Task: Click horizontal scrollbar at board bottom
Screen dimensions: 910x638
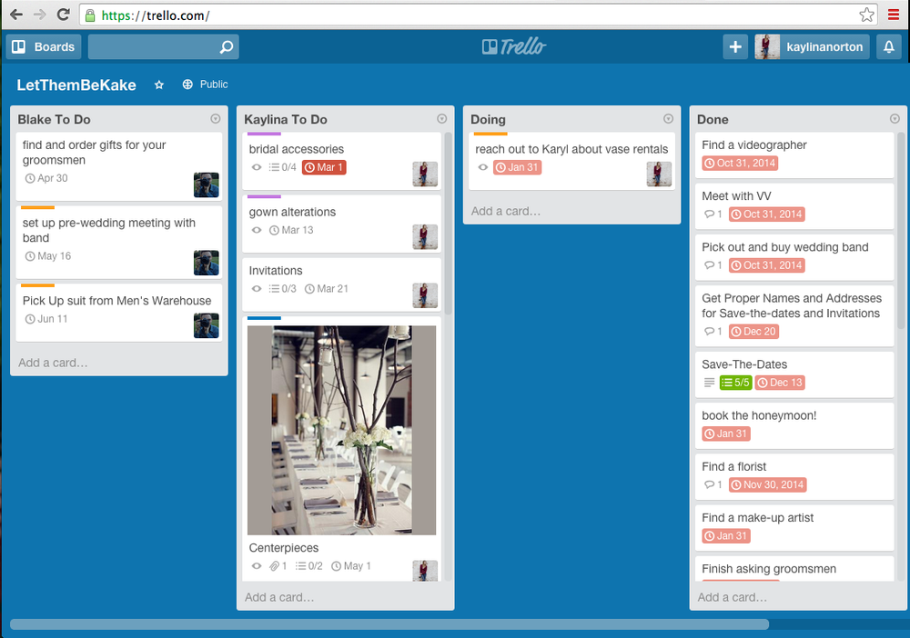Action: (x=389, y=624)
